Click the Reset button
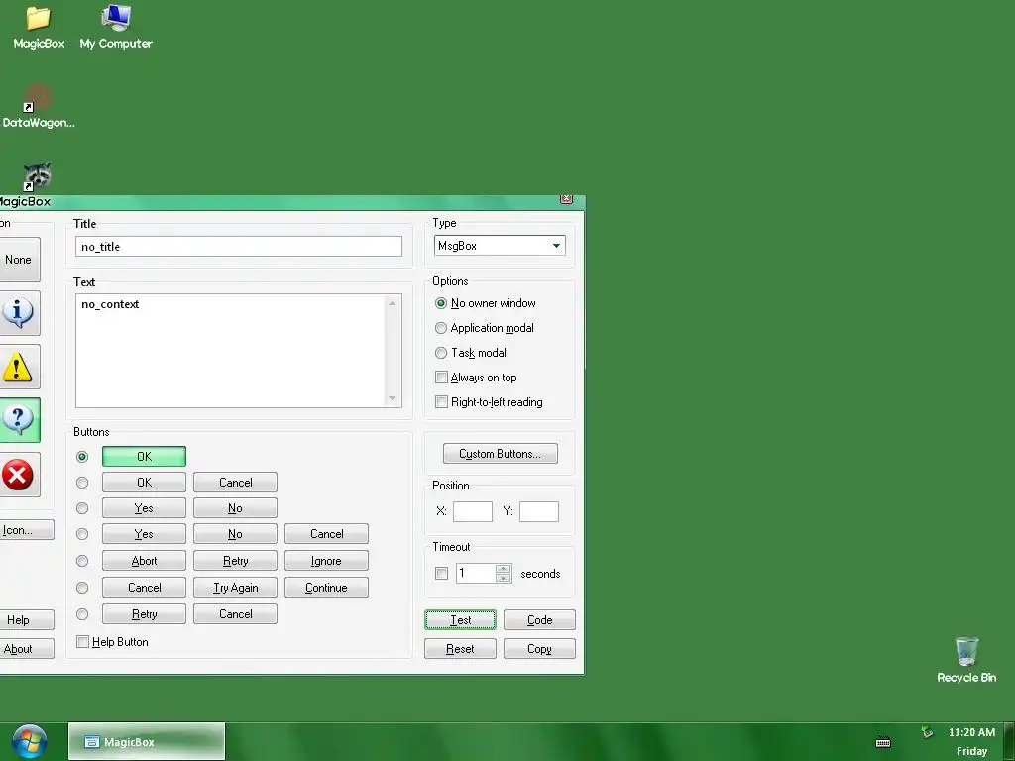 [x=460, y=649]
